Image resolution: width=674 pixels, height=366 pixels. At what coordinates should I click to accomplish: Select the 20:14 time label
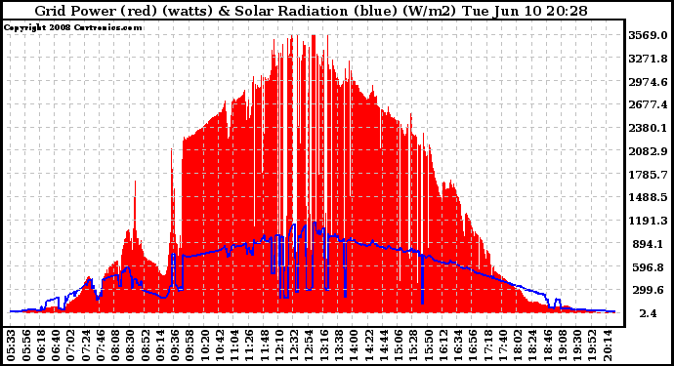click(608, 346)
